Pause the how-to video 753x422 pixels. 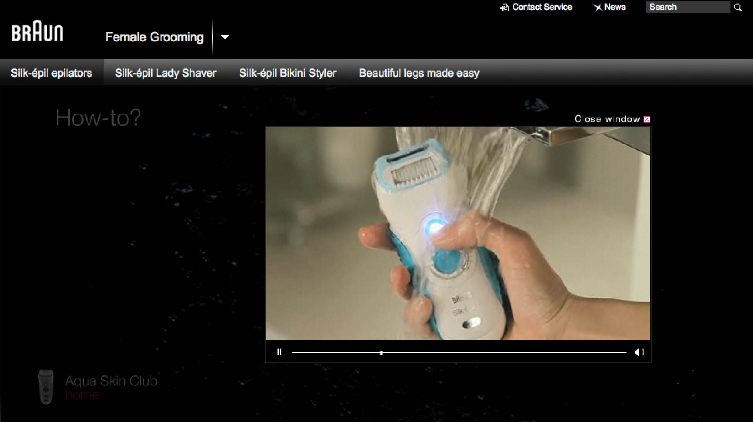click(x=279, y=352)
